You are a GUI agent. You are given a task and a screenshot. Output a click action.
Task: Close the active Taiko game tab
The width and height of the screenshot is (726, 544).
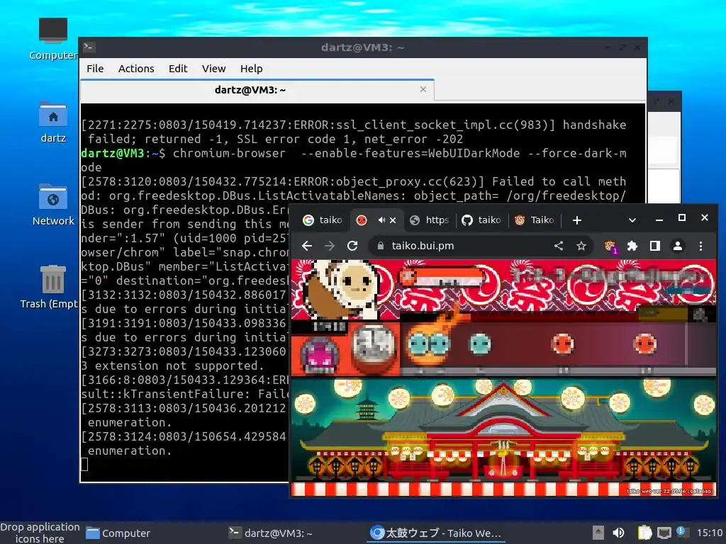point(393,220)
